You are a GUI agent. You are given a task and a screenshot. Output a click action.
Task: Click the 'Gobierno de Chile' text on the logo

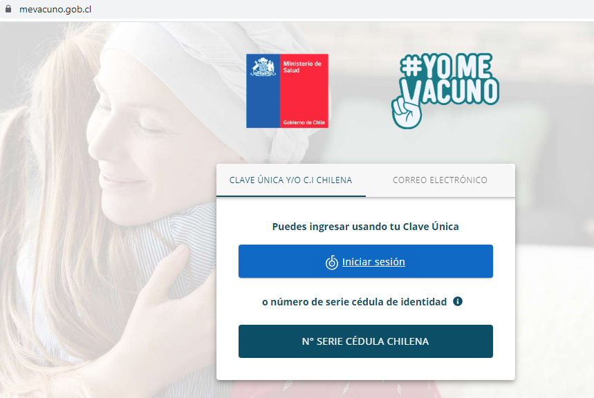click(304, 122)
